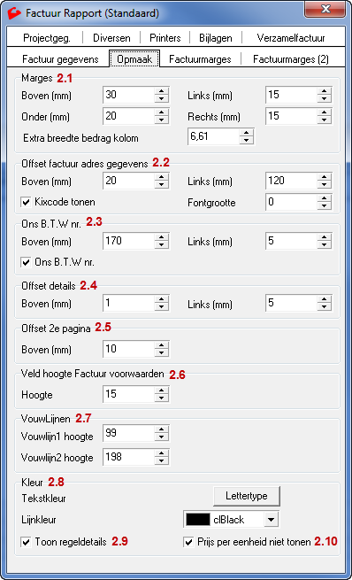Image resolution: width=352 pixels, height=580 pixels.
Task: Open the Lettertype font button
Action: [x=247, y=496]
